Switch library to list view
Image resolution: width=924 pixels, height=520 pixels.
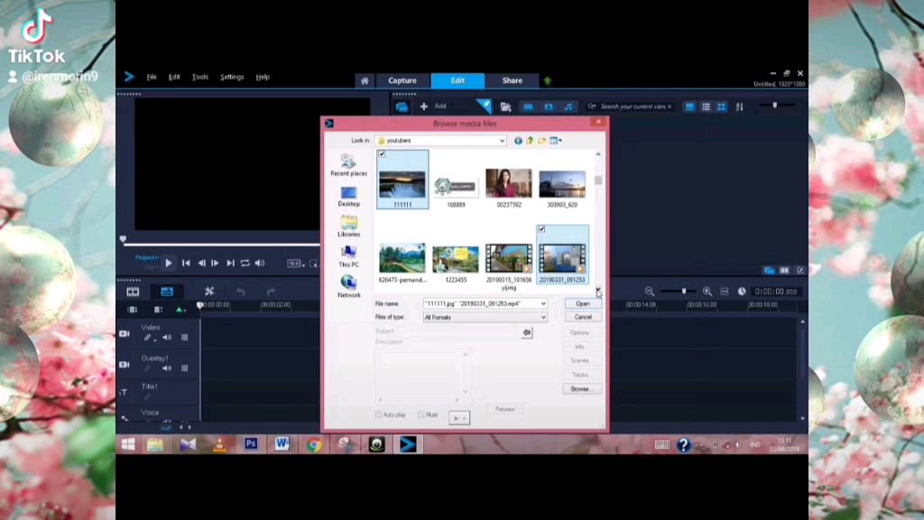[x=706, y=107]
